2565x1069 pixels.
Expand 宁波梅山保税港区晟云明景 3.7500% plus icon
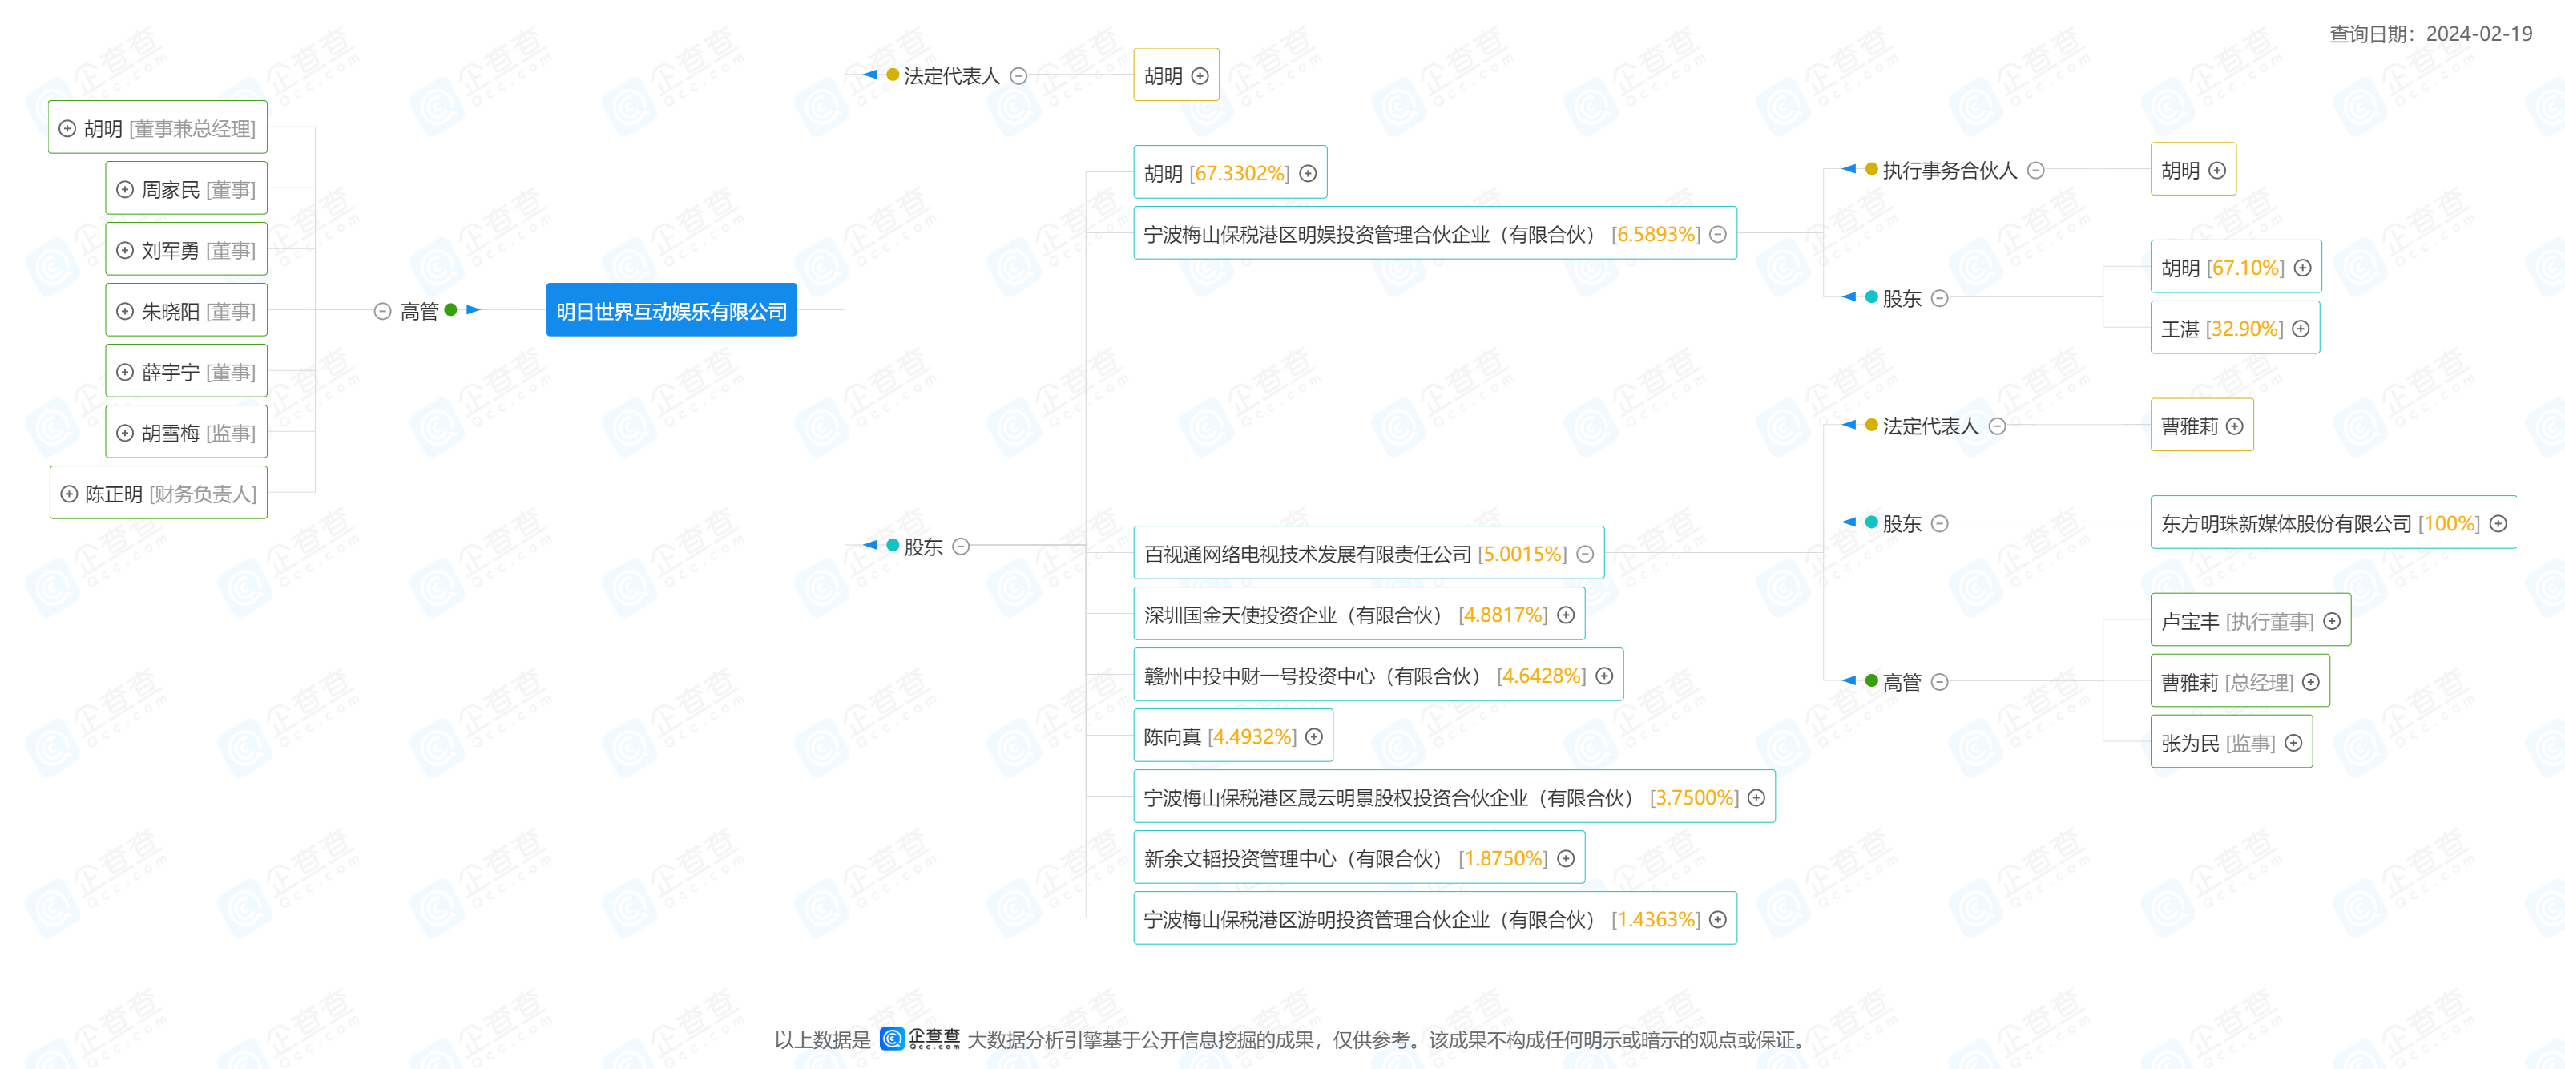point(1756,797)
